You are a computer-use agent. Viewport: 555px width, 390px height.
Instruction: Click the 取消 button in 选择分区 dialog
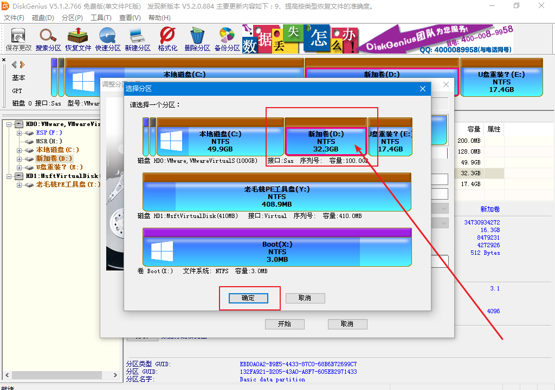pyautogui.click(x=305, y=298)
